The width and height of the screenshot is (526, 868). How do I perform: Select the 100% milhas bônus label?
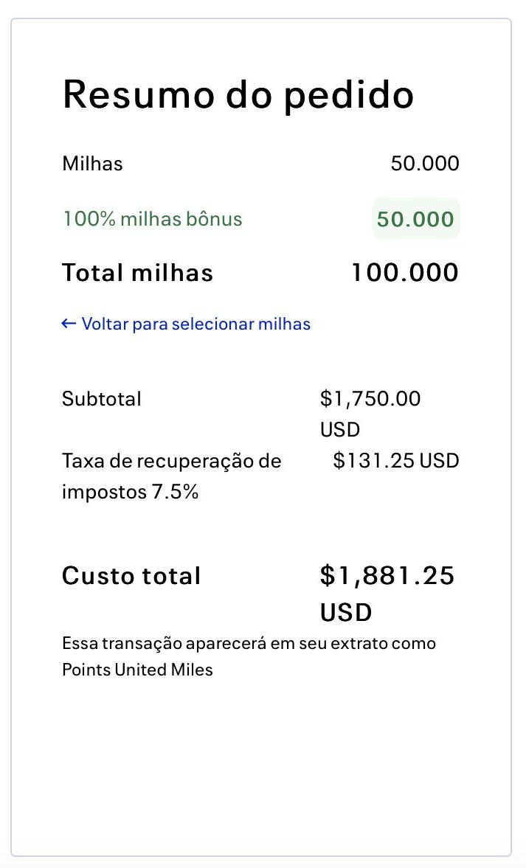pyautogui.click(x=153, y=219)
